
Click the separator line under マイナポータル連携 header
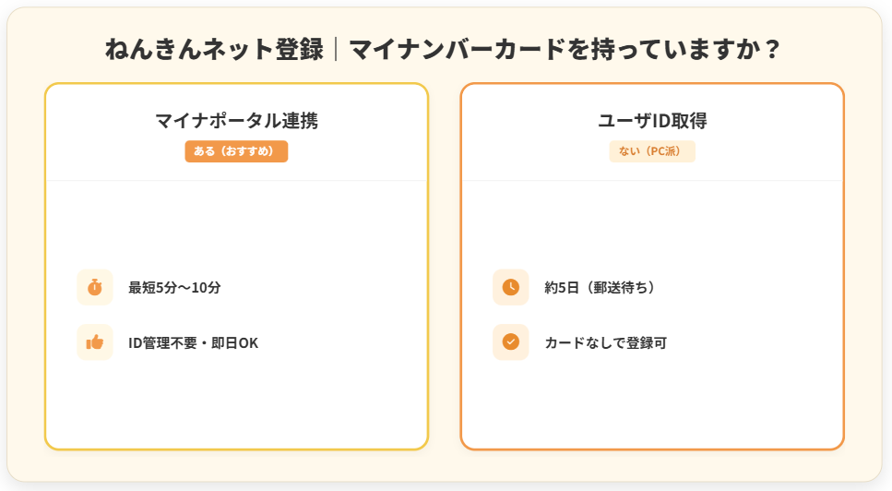[x=236, y=181]
